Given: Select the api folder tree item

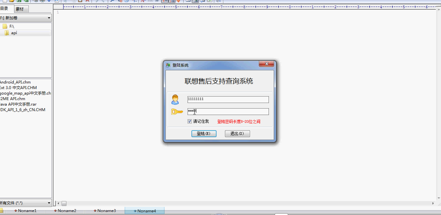Looking at the screenshot, I should coord(14,33).
